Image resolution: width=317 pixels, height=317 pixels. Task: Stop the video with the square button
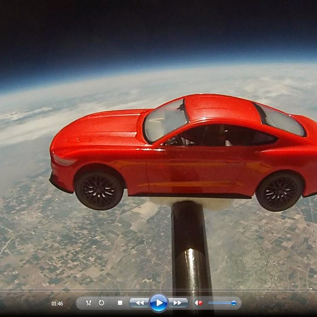coord(120,303)
